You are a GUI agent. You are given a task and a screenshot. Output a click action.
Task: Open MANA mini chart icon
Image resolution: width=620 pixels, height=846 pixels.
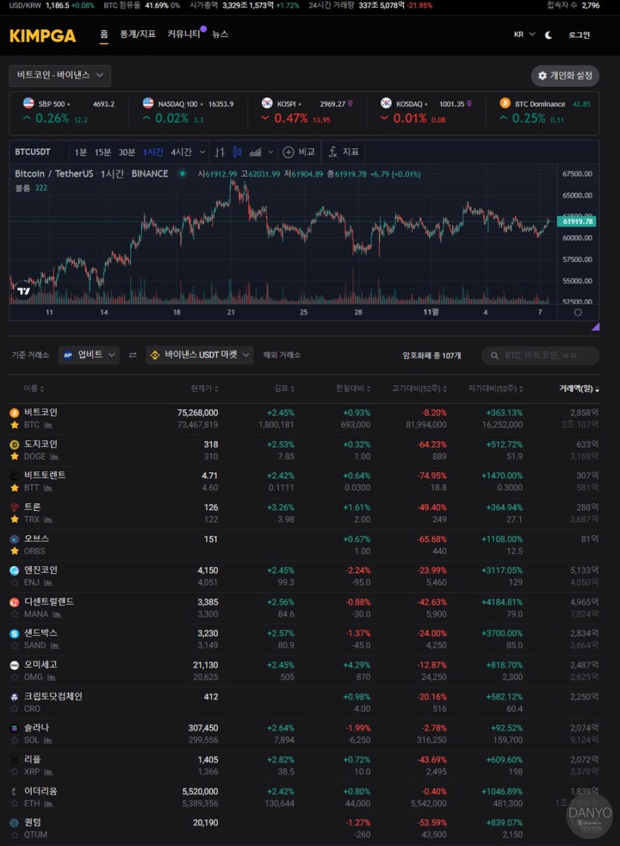tap(57, 614)
